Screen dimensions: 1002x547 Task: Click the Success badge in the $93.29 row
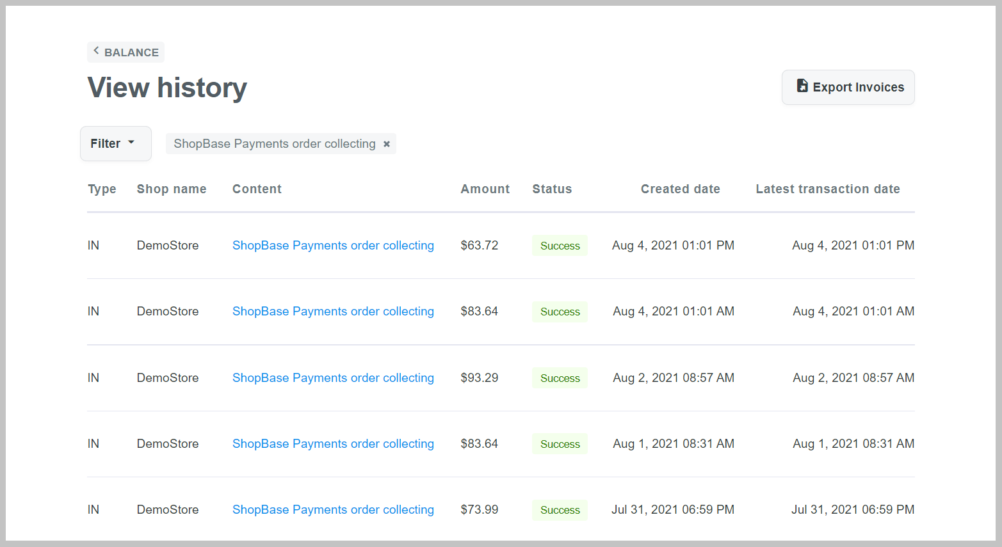click(x=560, y=378)
